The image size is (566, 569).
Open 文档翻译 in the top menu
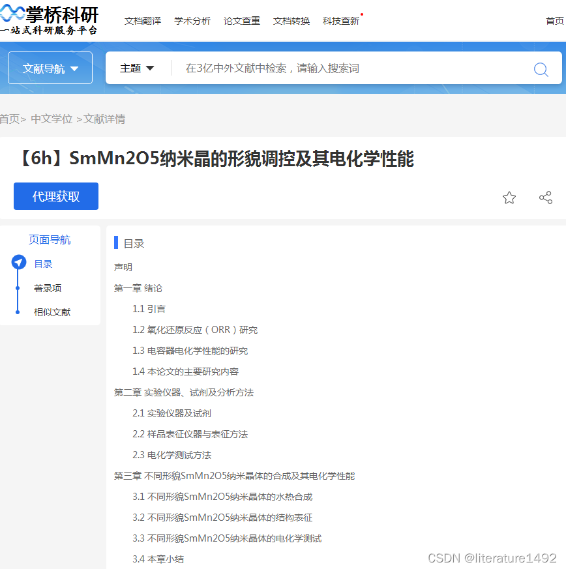[x=143, y=21]
